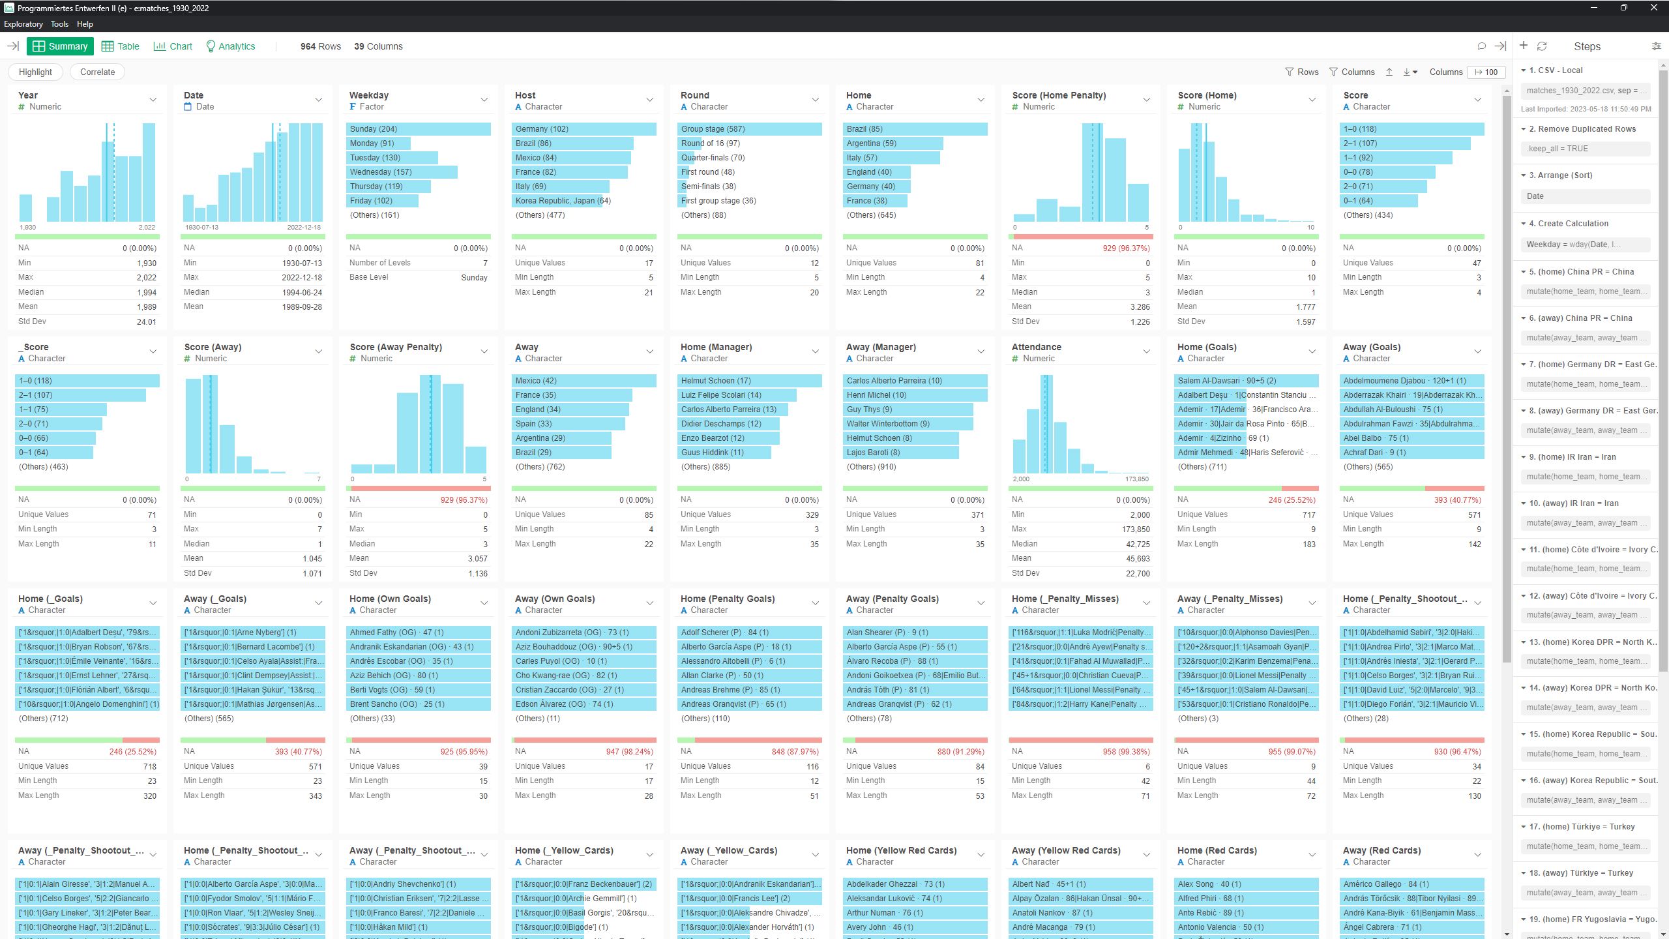Collapse step 5 (home) China PR
Image resolution: width=1669 pixels, height=939 pixels.
point(1523,271)
